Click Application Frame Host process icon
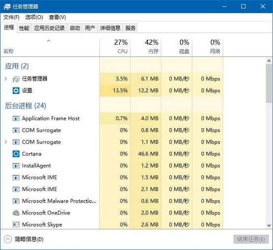 click(16, 118)
